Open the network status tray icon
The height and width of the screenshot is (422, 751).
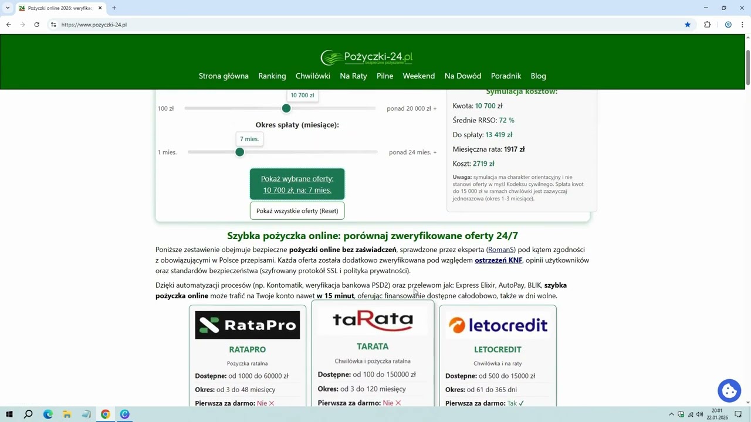[x=690, y=414]
